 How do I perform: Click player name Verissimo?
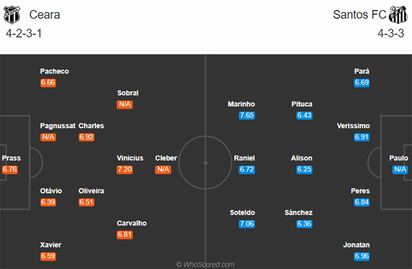click(353, 126)
